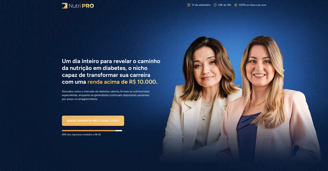Click the headline 'Um dia inteiro para revelar'
Screen dimensions: 328x171
97,61
